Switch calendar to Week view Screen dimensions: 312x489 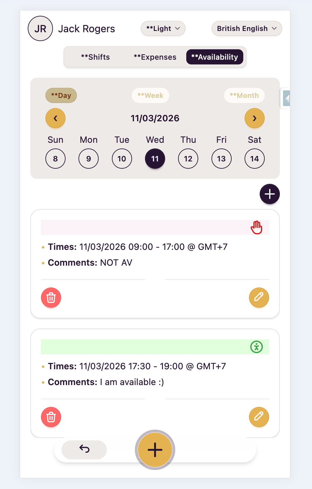click(150, 95)
